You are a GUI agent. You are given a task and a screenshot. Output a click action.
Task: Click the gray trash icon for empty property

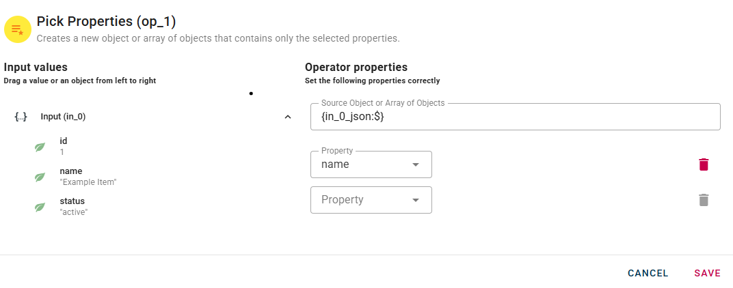(704, 200)
